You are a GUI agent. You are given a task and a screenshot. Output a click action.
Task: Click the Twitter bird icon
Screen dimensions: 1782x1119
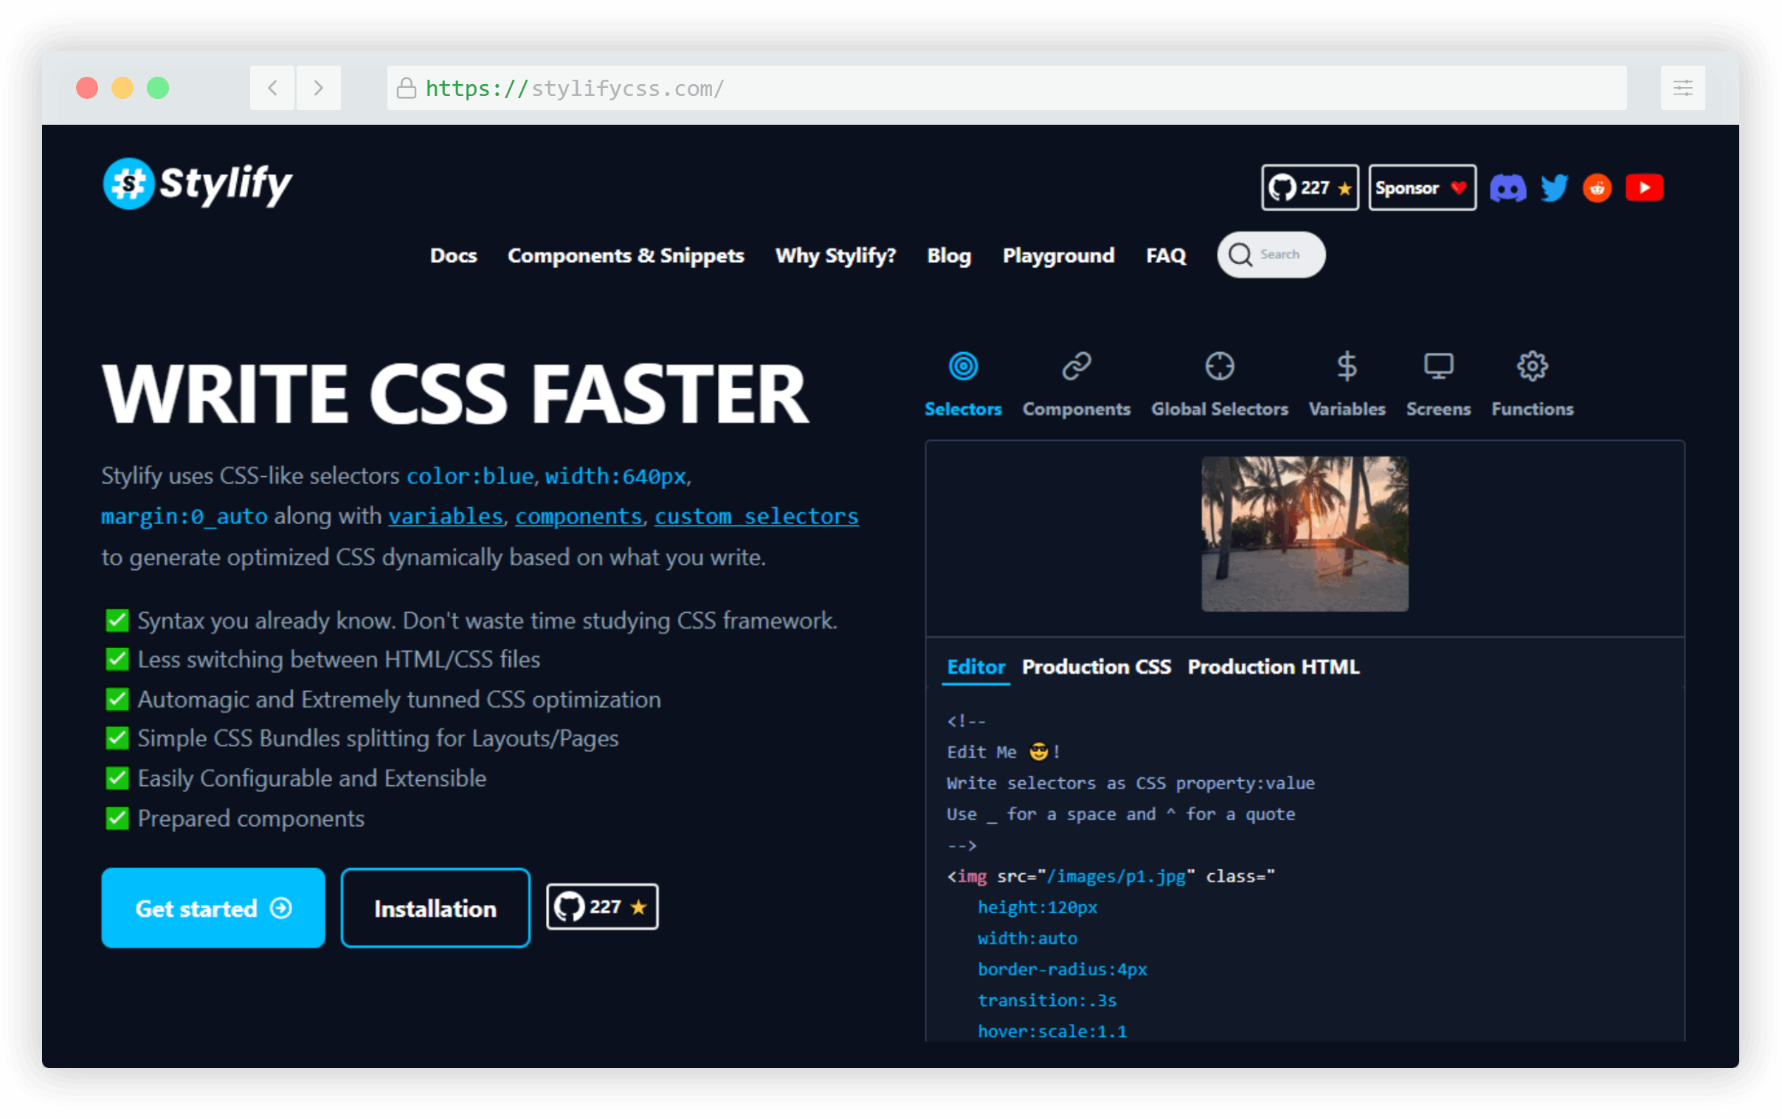click(1553, 188)
